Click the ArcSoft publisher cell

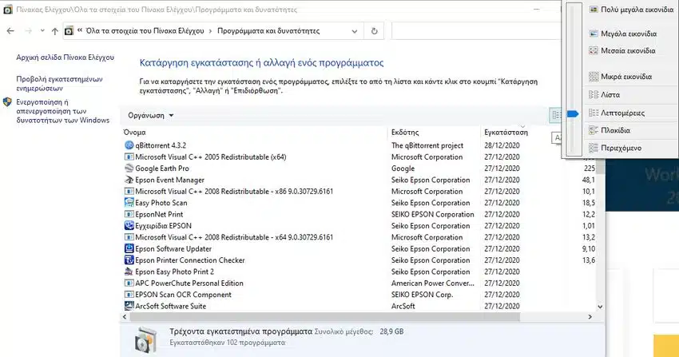pyautogui.click(x=403, y=306)
